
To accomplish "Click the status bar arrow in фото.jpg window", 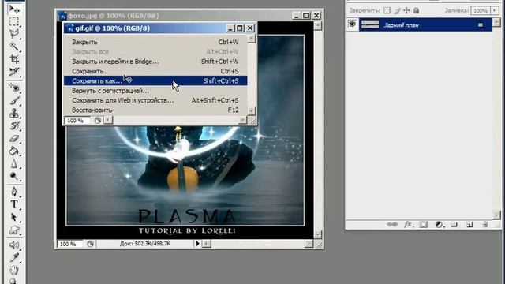I will [x=197, y=244].
